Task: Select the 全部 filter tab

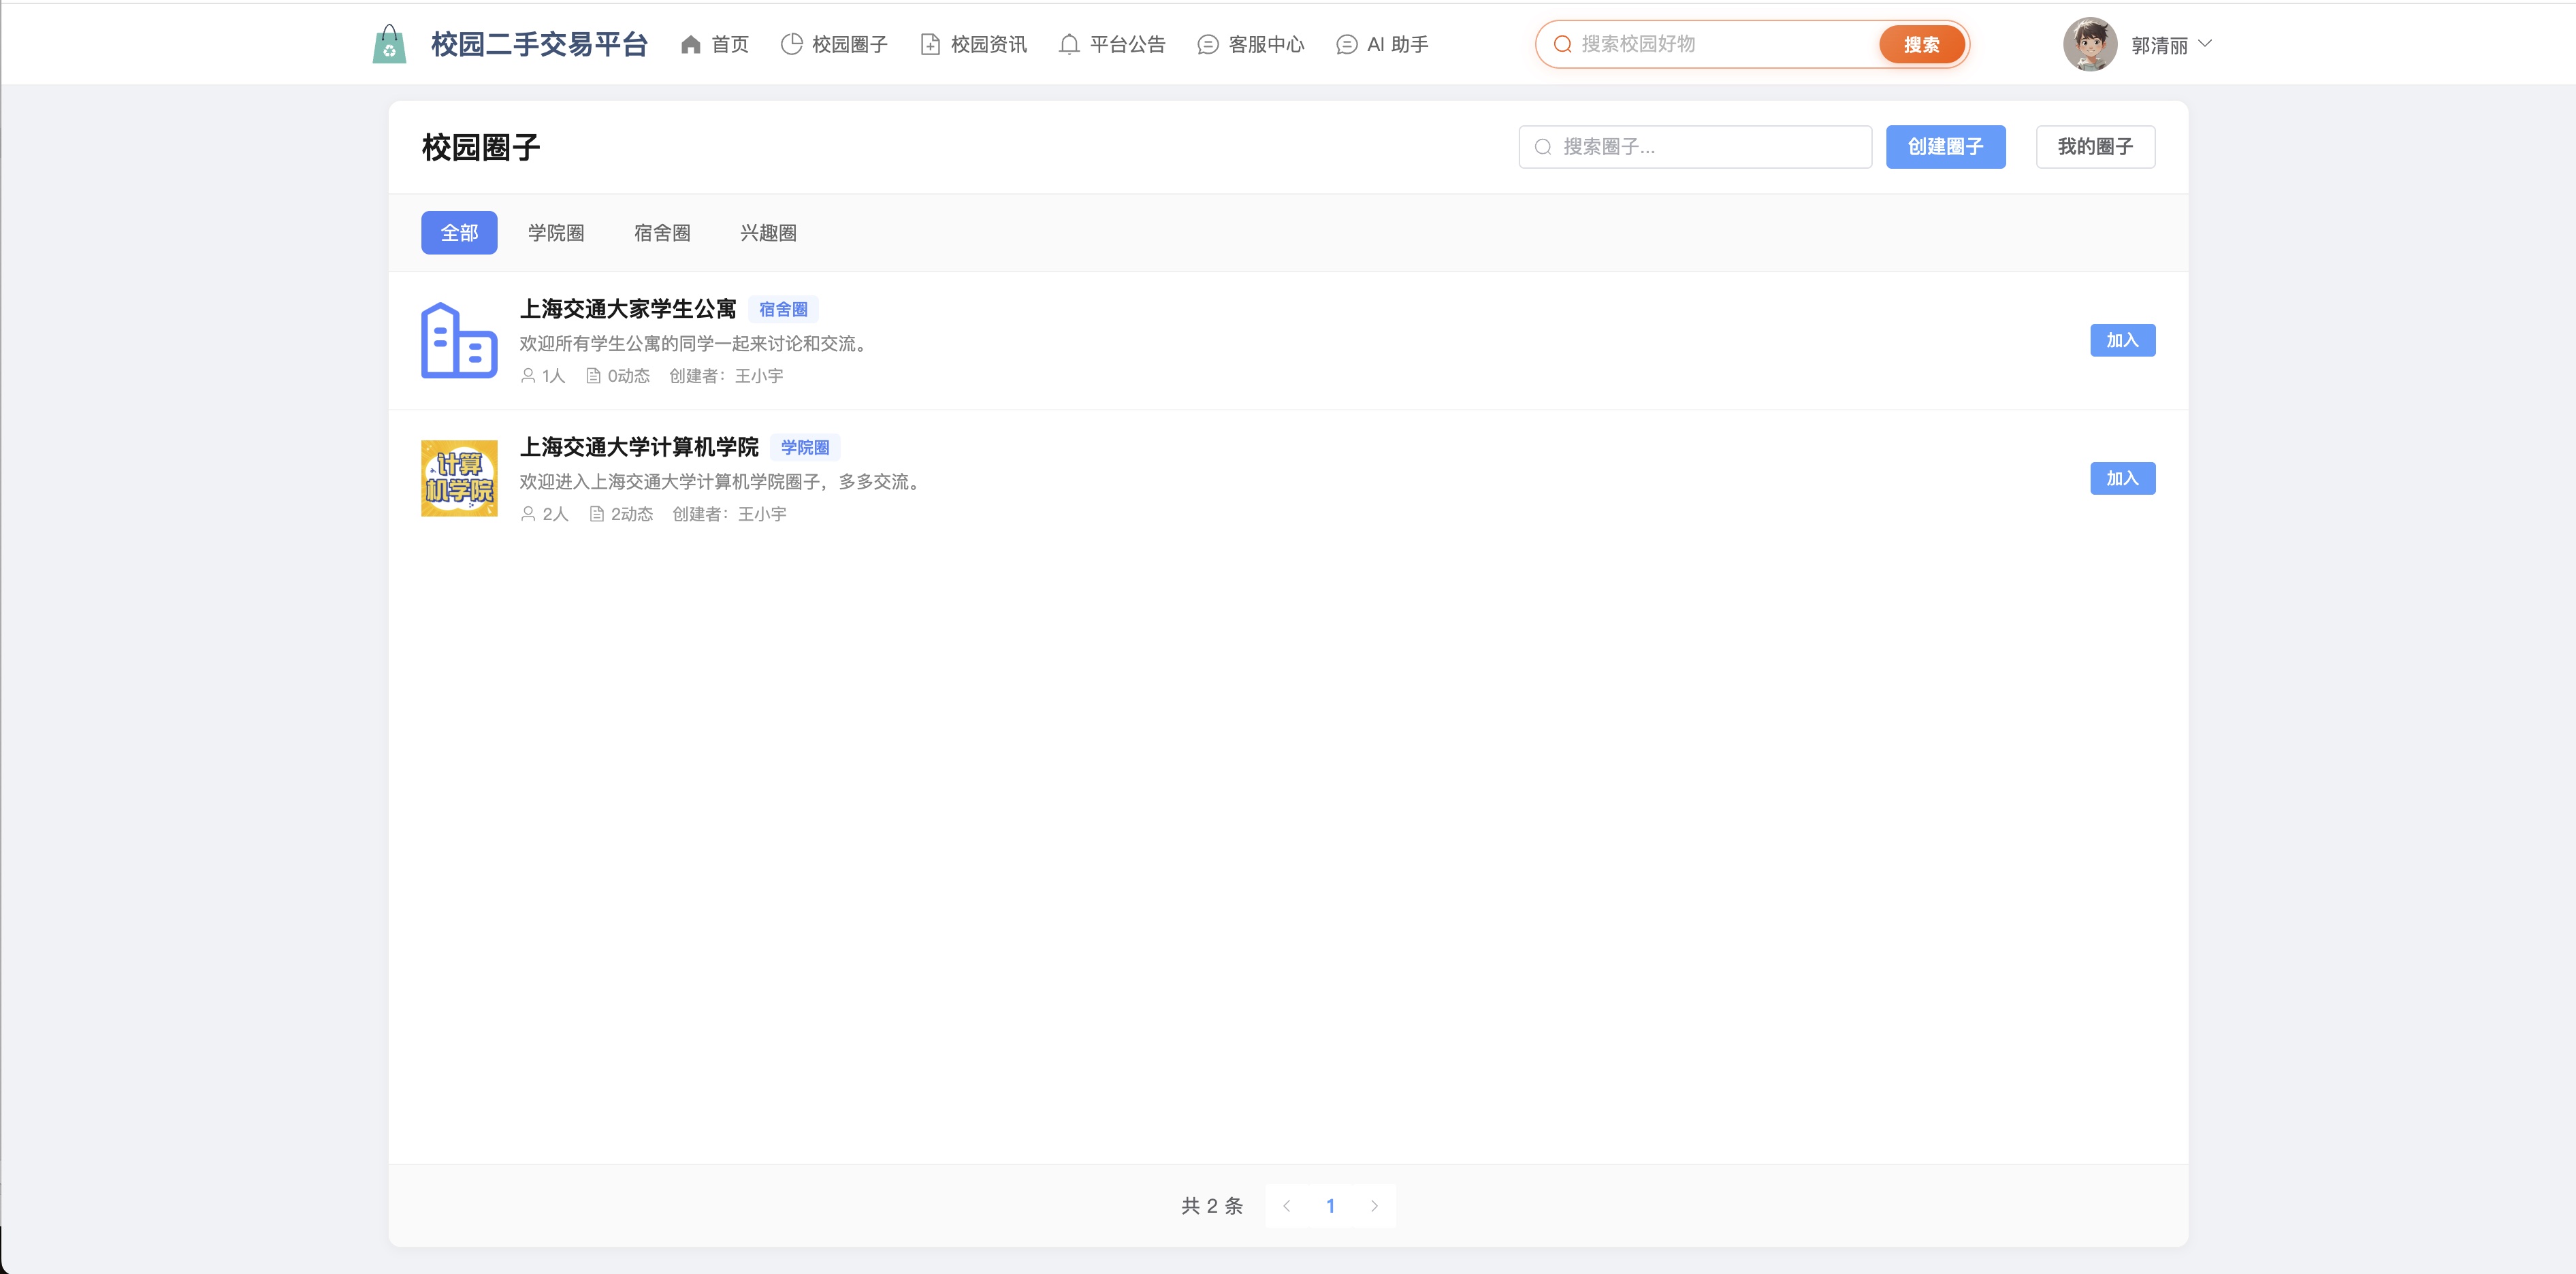Action: pos(459,233)
